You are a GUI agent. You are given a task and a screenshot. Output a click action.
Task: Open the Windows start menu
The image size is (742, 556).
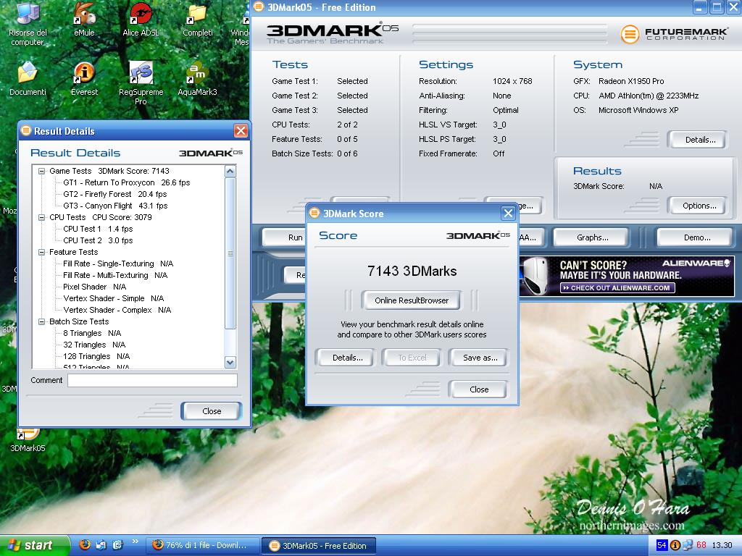click(x=35, y=546)
